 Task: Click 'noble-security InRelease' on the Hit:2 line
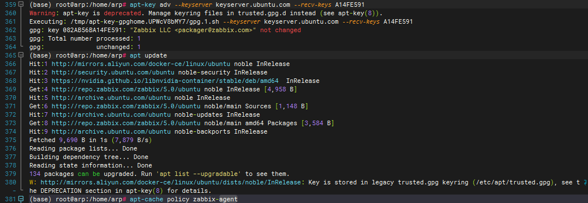[x=223, y=72]
